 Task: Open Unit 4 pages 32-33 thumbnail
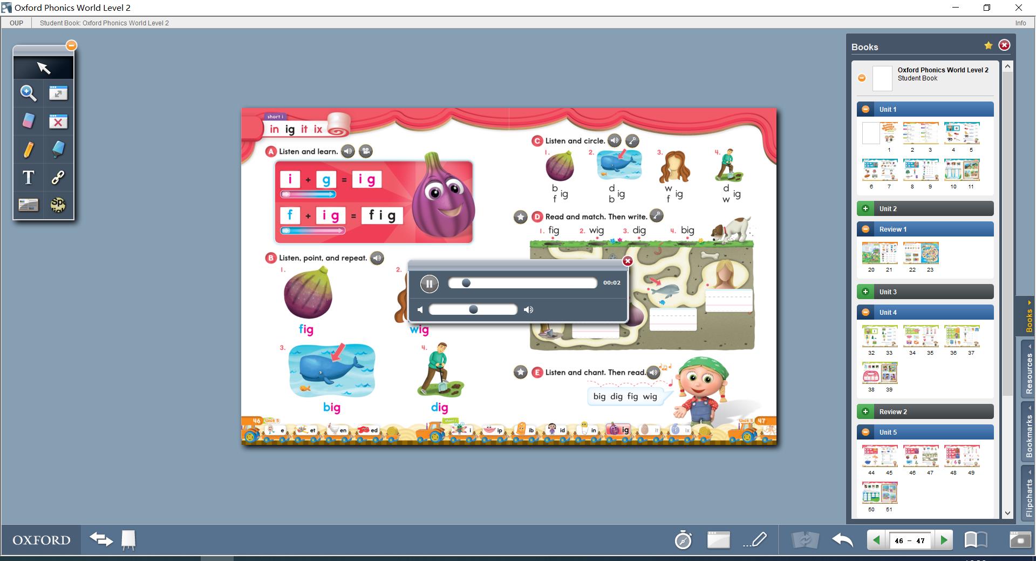880,336
